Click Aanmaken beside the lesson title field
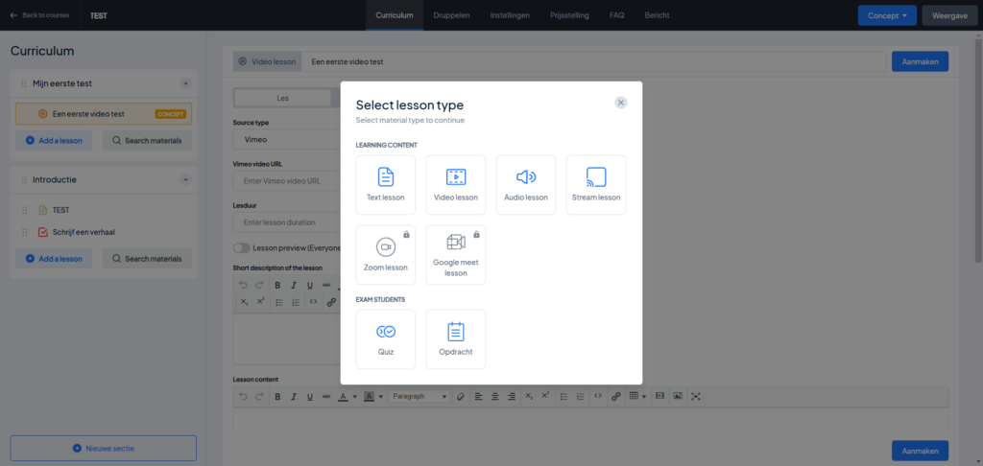Viewport: 983px width, 466px height. click(920, 61)
